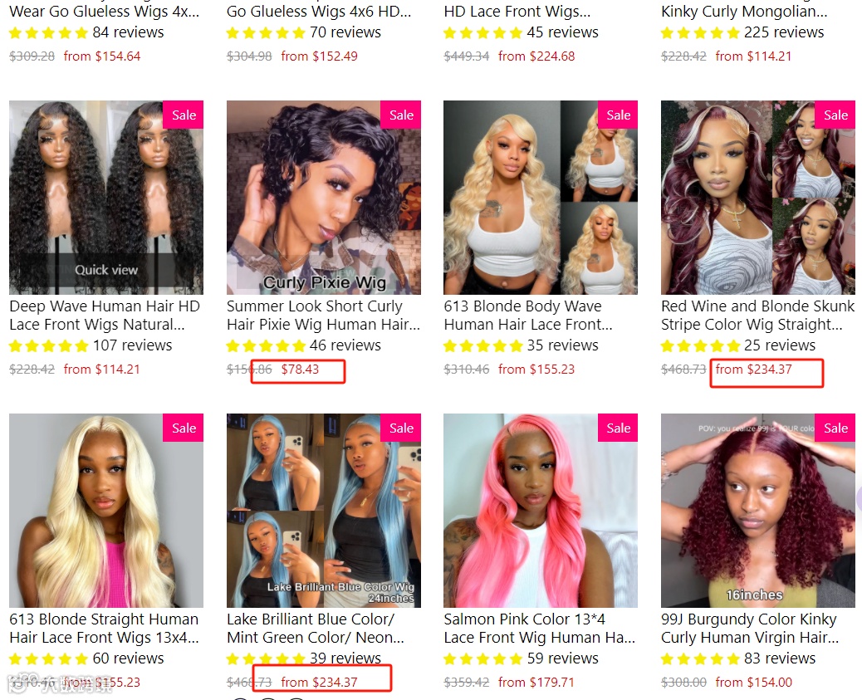Open Quick view on Deep Wave wig
862x700 pixels.
(x=106, y=270)
